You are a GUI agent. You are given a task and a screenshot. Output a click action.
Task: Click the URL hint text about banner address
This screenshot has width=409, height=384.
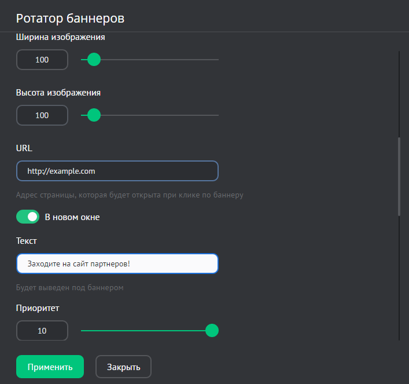pyautogui.click(x=130, y=195)
